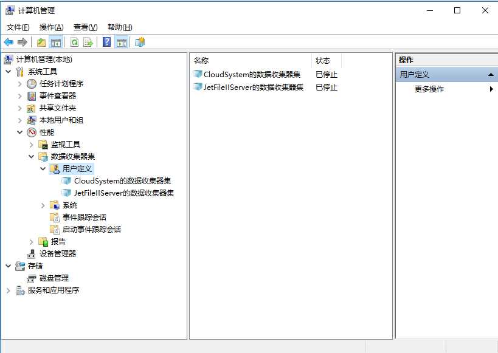
Task: Click the 启动事件跟踪会话 icon in tree
Action: coord(55,230)
